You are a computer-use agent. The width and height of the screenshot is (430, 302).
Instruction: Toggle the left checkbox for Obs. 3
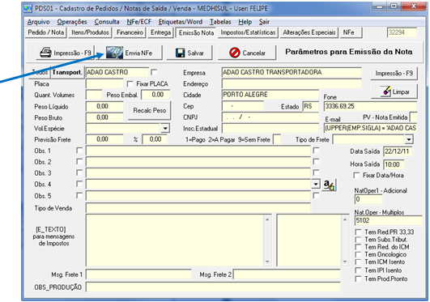click(79, 172)
